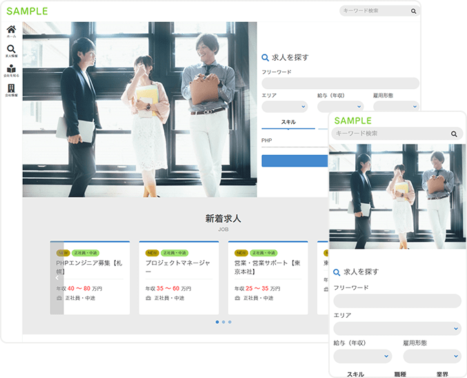The width and height of the screenshot is (467, 378).
Task: Click the 求人を探す magnifier icon on mobile
Action: (x=337, y=272)
